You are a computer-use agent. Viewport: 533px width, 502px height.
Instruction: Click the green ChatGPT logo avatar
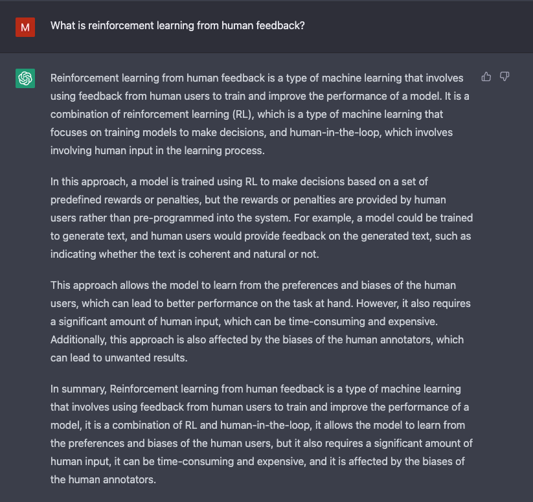[x=25, y=78]
